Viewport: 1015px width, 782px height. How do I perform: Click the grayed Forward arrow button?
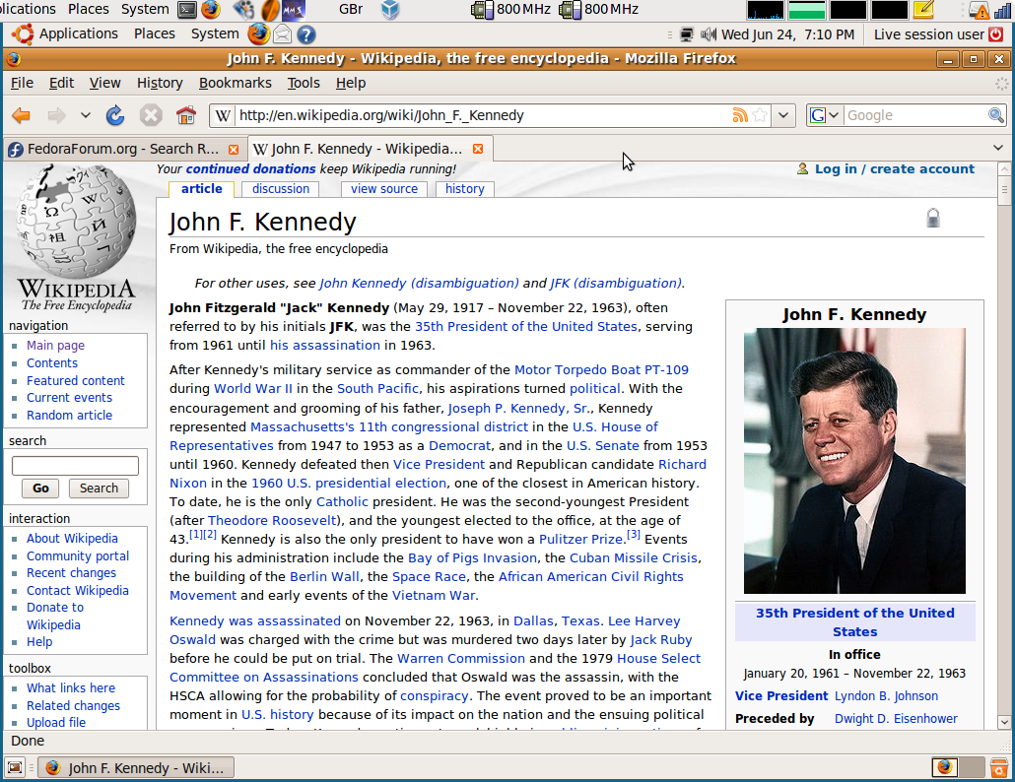coord(57,116)
